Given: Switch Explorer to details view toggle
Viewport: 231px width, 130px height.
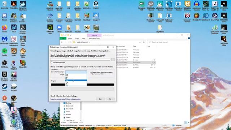Looking at the screenshot, I should (186, 122).
